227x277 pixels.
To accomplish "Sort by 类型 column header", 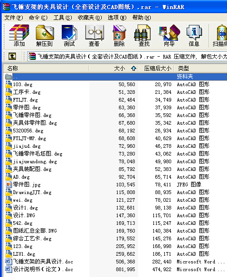I will click(x=201, y=68).
